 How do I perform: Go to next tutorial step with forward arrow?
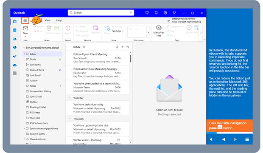click(x=235, y=139)
